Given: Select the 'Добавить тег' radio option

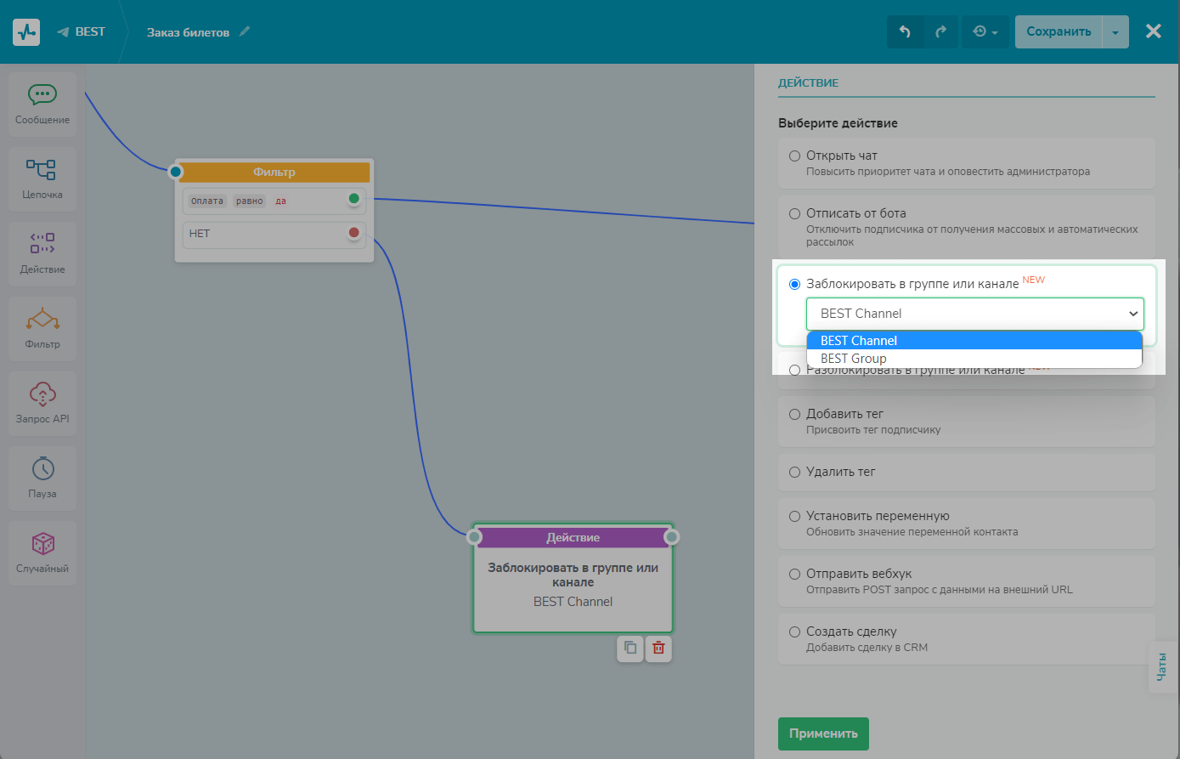Looking at the screenshot, I should click(795, 414).
